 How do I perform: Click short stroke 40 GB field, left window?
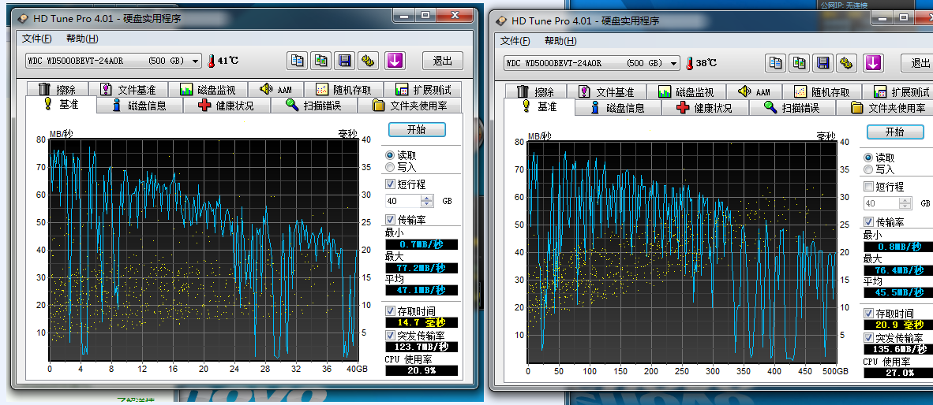[x=404, y=201]
